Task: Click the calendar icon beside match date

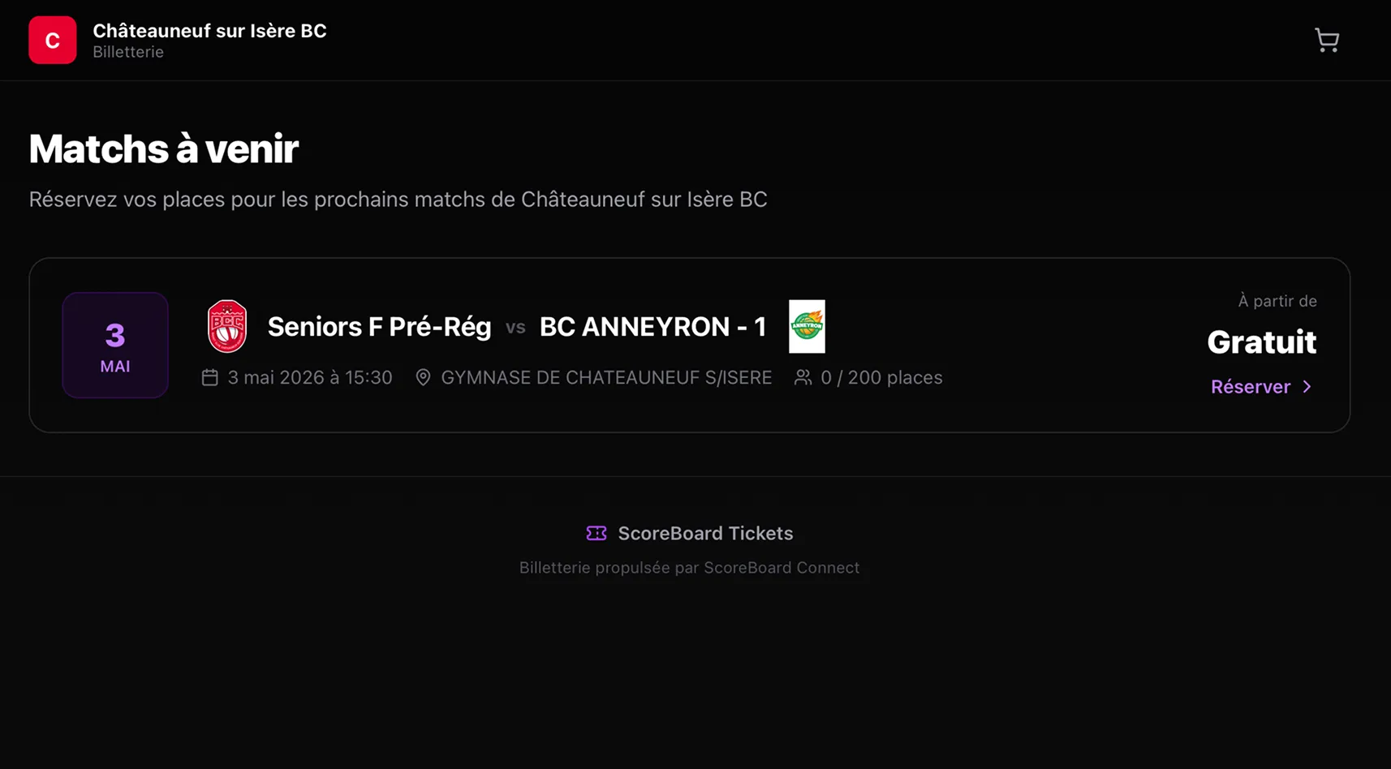Action: coord(210,377)
